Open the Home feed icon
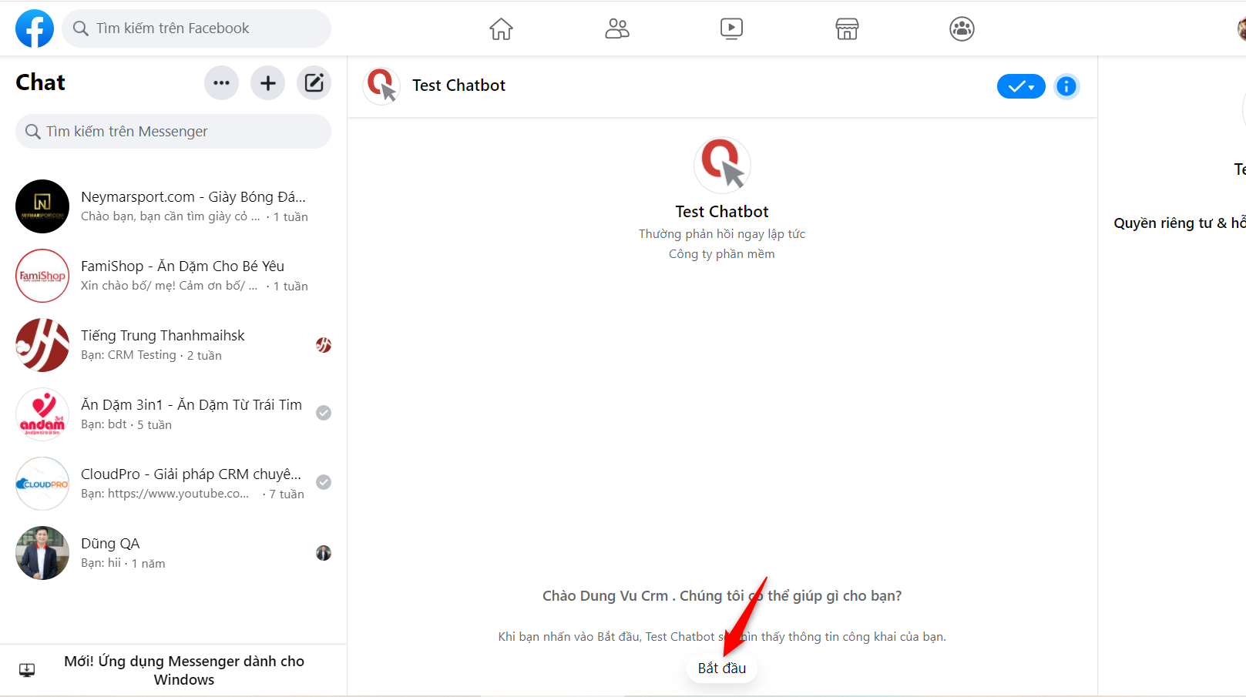Image resolution: width=1246 pixels, height=697 pixels. (501, 28)
